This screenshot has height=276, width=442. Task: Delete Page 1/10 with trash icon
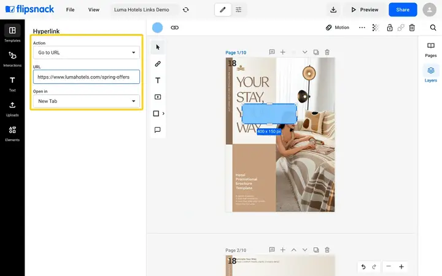point(327,52)
